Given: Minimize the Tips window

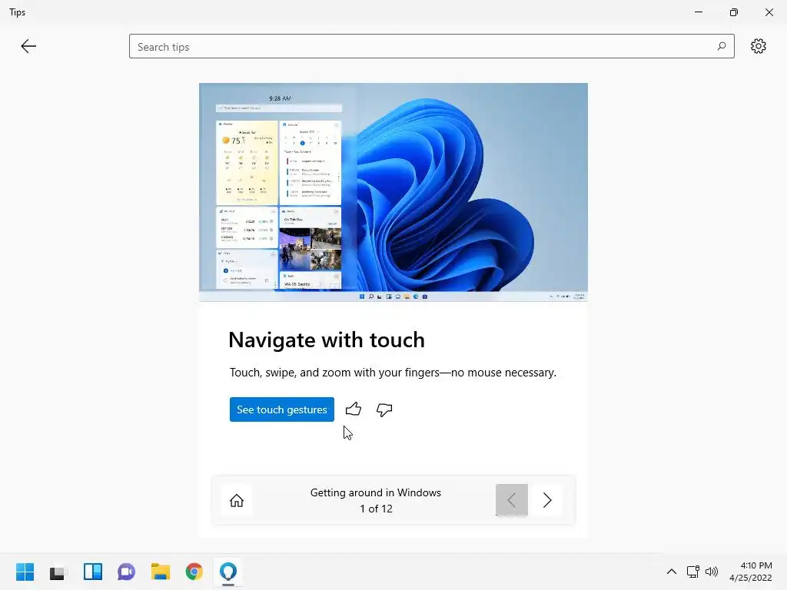Looking at the screenshot, I should coord(698,12).
